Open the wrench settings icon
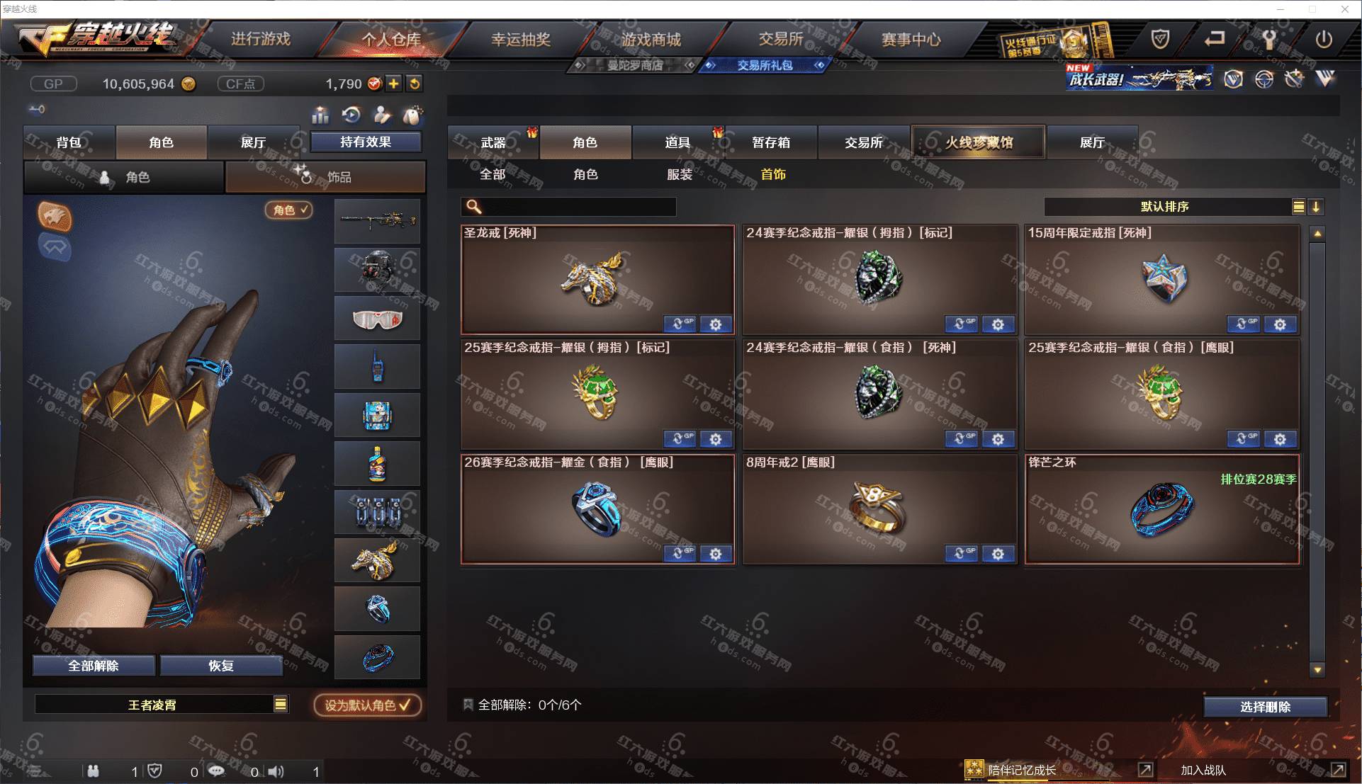Image resolution: width=1362 pixels, height=784 pixels. (1269, 40)
